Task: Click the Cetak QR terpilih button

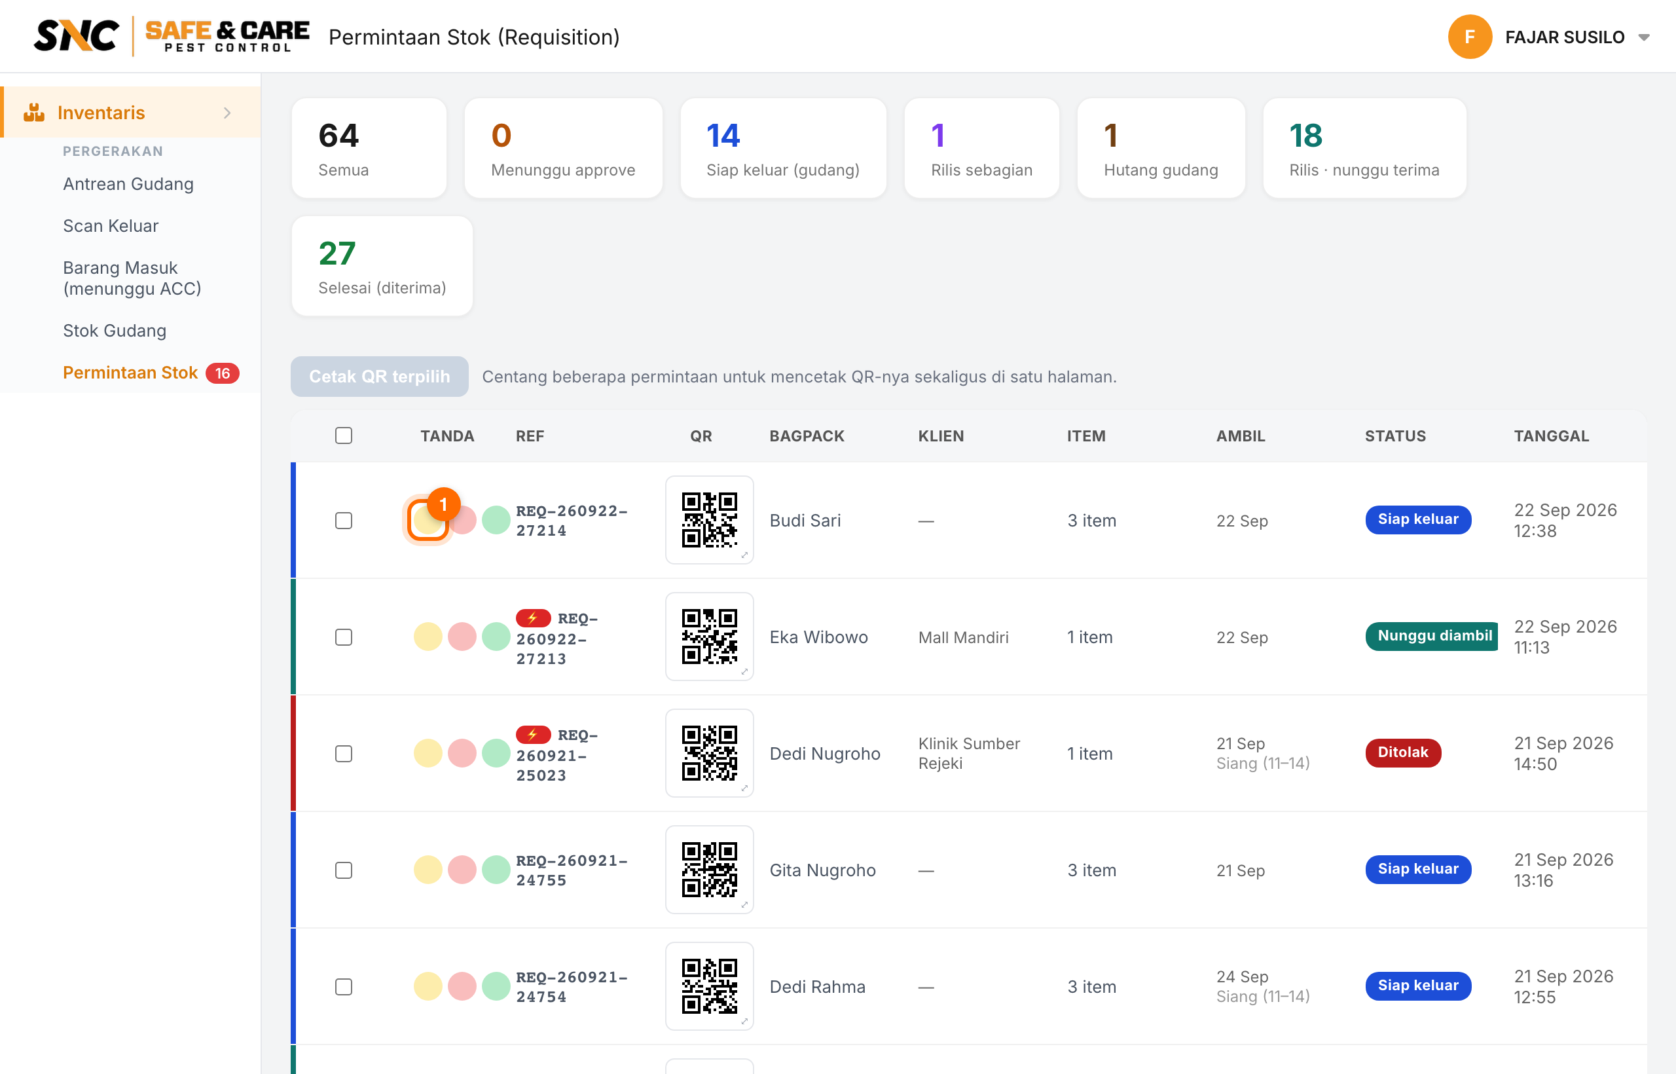Action: [x=379, y=377]
